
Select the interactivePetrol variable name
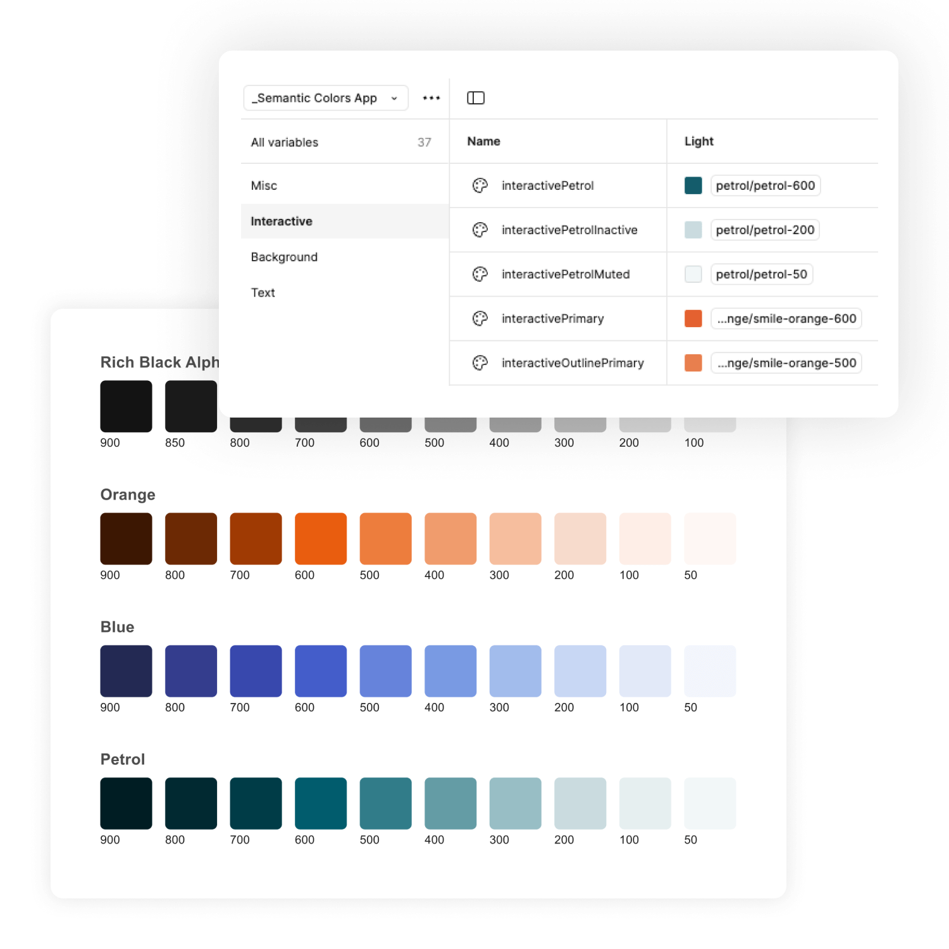click(x=548, y=185)
